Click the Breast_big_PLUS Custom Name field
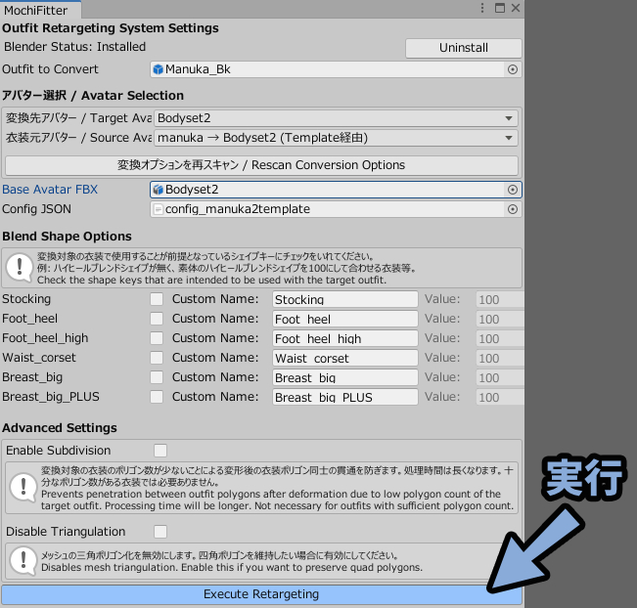 [x=344, y=397]
